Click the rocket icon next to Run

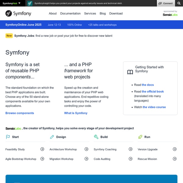(140, 137)
